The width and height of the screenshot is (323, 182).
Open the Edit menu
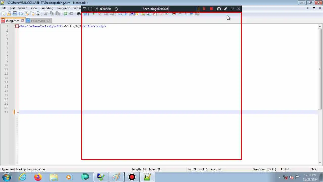[x=12, y=8]
